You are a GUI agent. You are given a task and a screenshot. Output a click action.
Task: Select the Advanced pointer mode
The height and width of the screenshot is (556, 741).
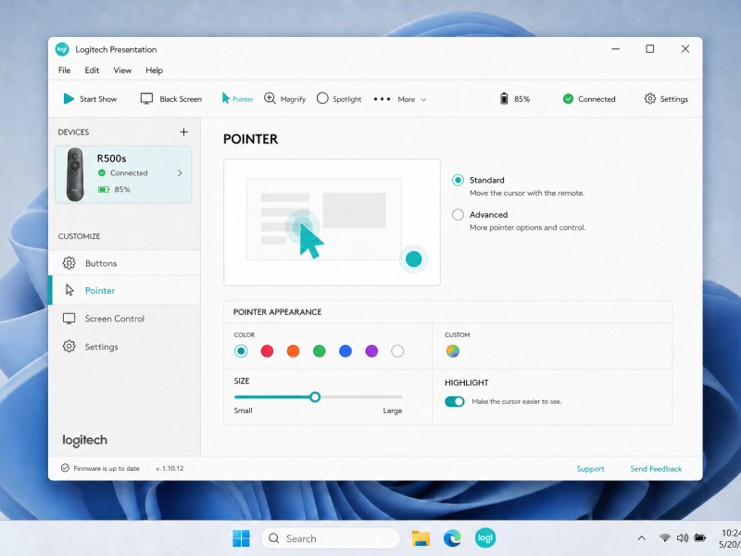pyautogui.click(x=458, y=215)
